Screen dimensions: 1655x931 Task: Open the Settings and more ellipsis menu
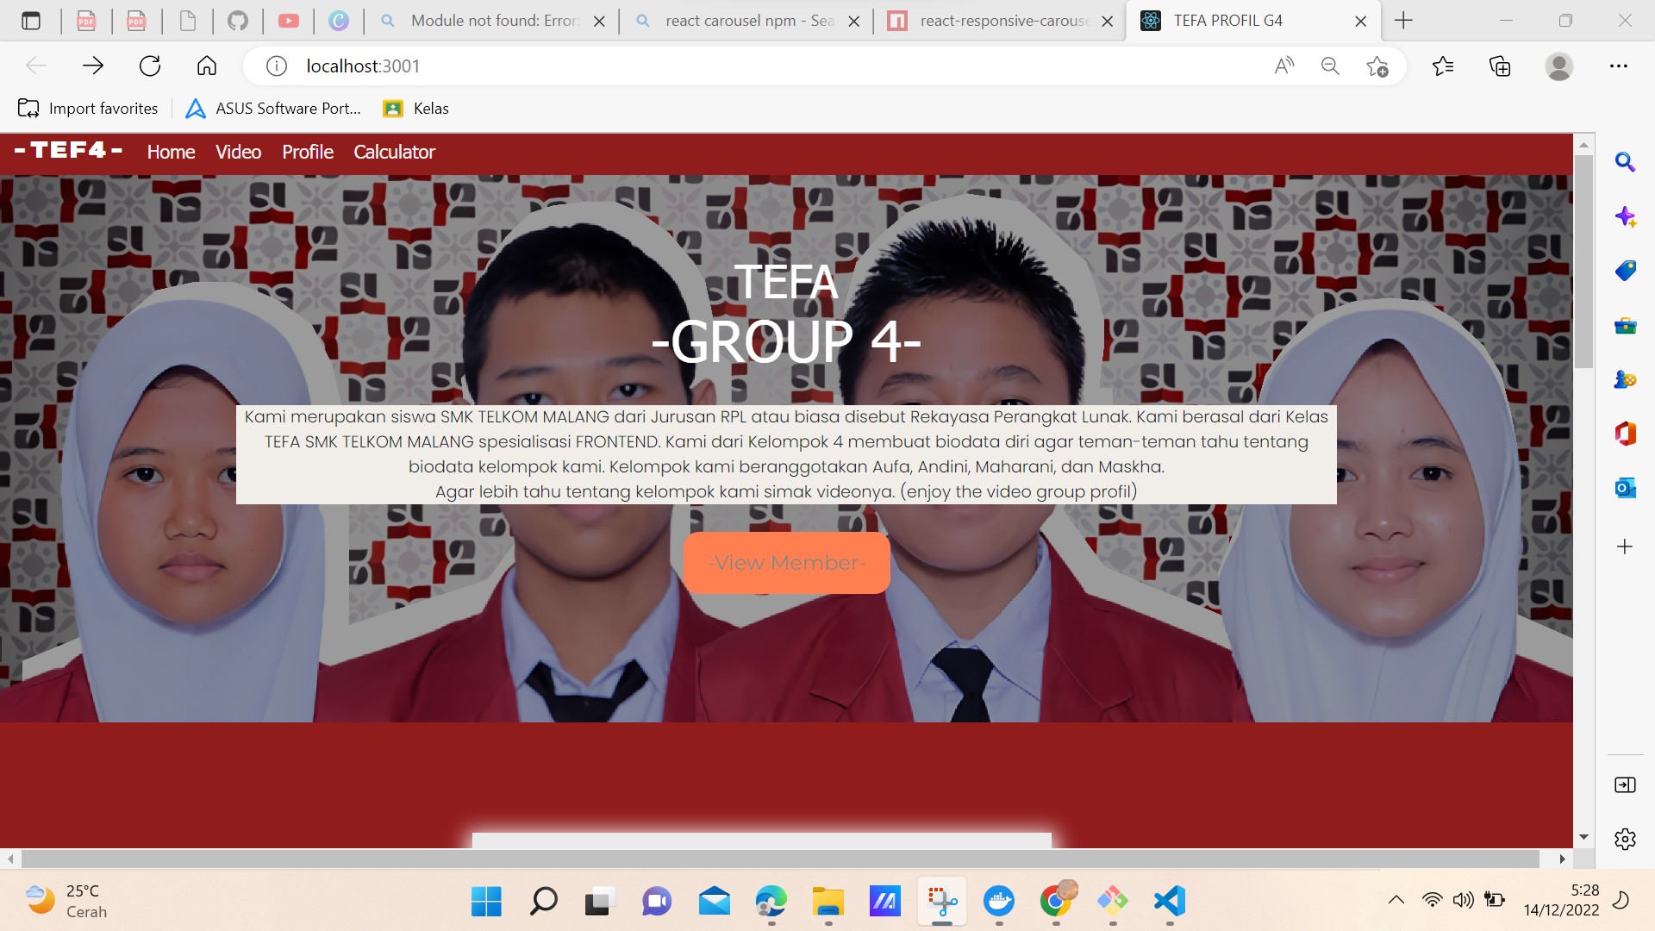coord(1618,66)
